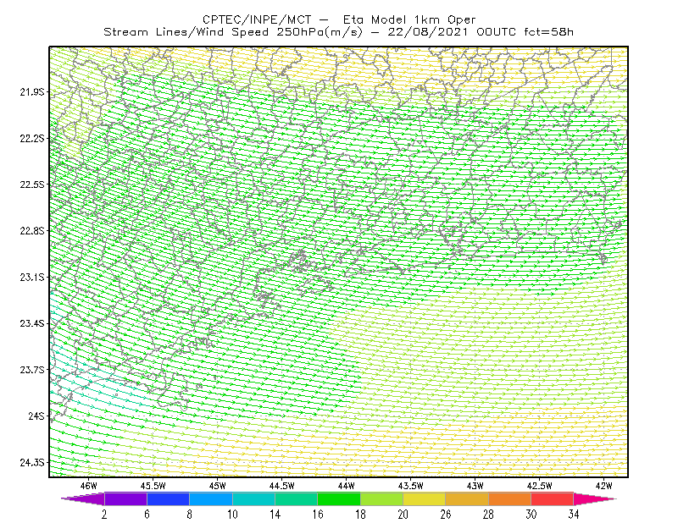Image resolution: width=678 pixels, height=523 pixels.
Task: Select the gold 26-28 legend swatch
Action: (x=467, y=498)
